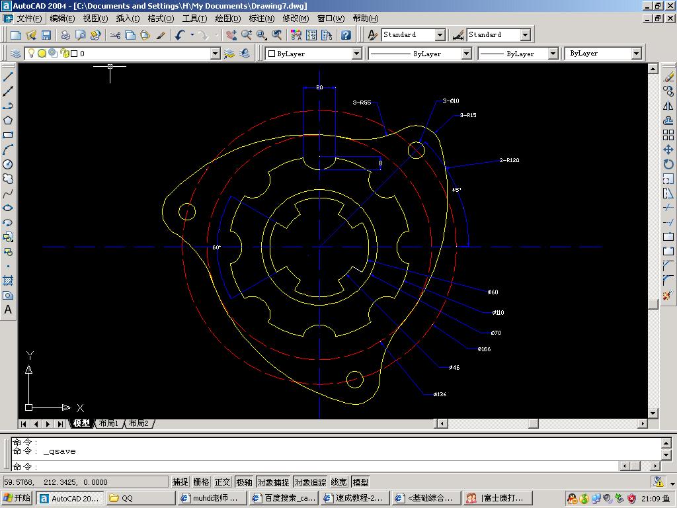677x508 pixels.
Task: Toggle the 栅格 grid display
Action: [201, 482]
